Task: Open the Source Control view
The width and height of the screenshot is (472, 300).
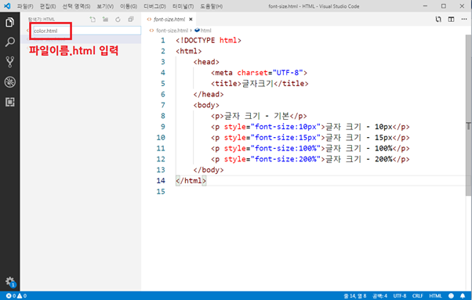Action: [x=9, y=62]
